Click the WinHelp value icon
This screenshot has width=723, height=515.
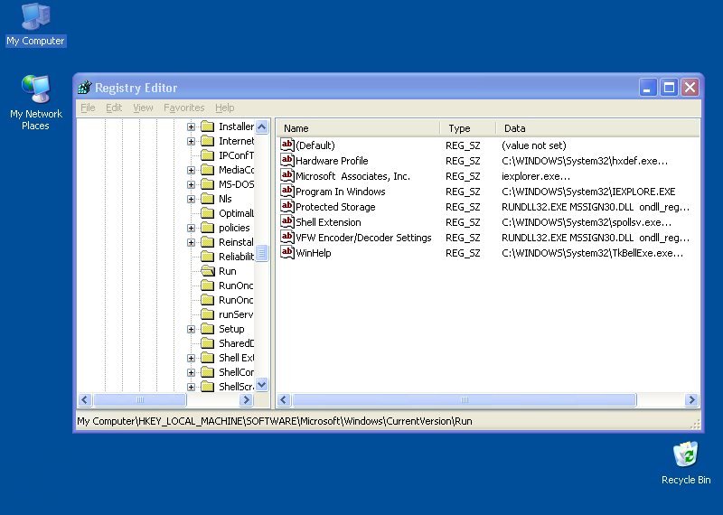pos(287,253)
